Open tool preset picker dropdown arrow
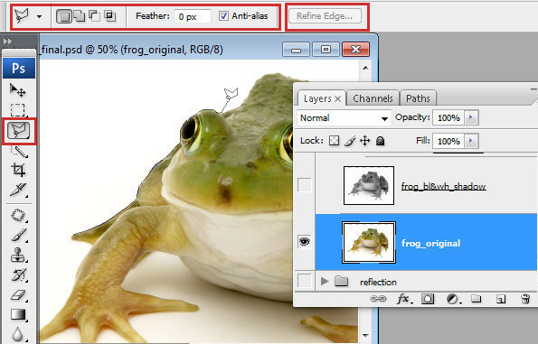Viewport: 538px width, 344px height. (40, 16)
